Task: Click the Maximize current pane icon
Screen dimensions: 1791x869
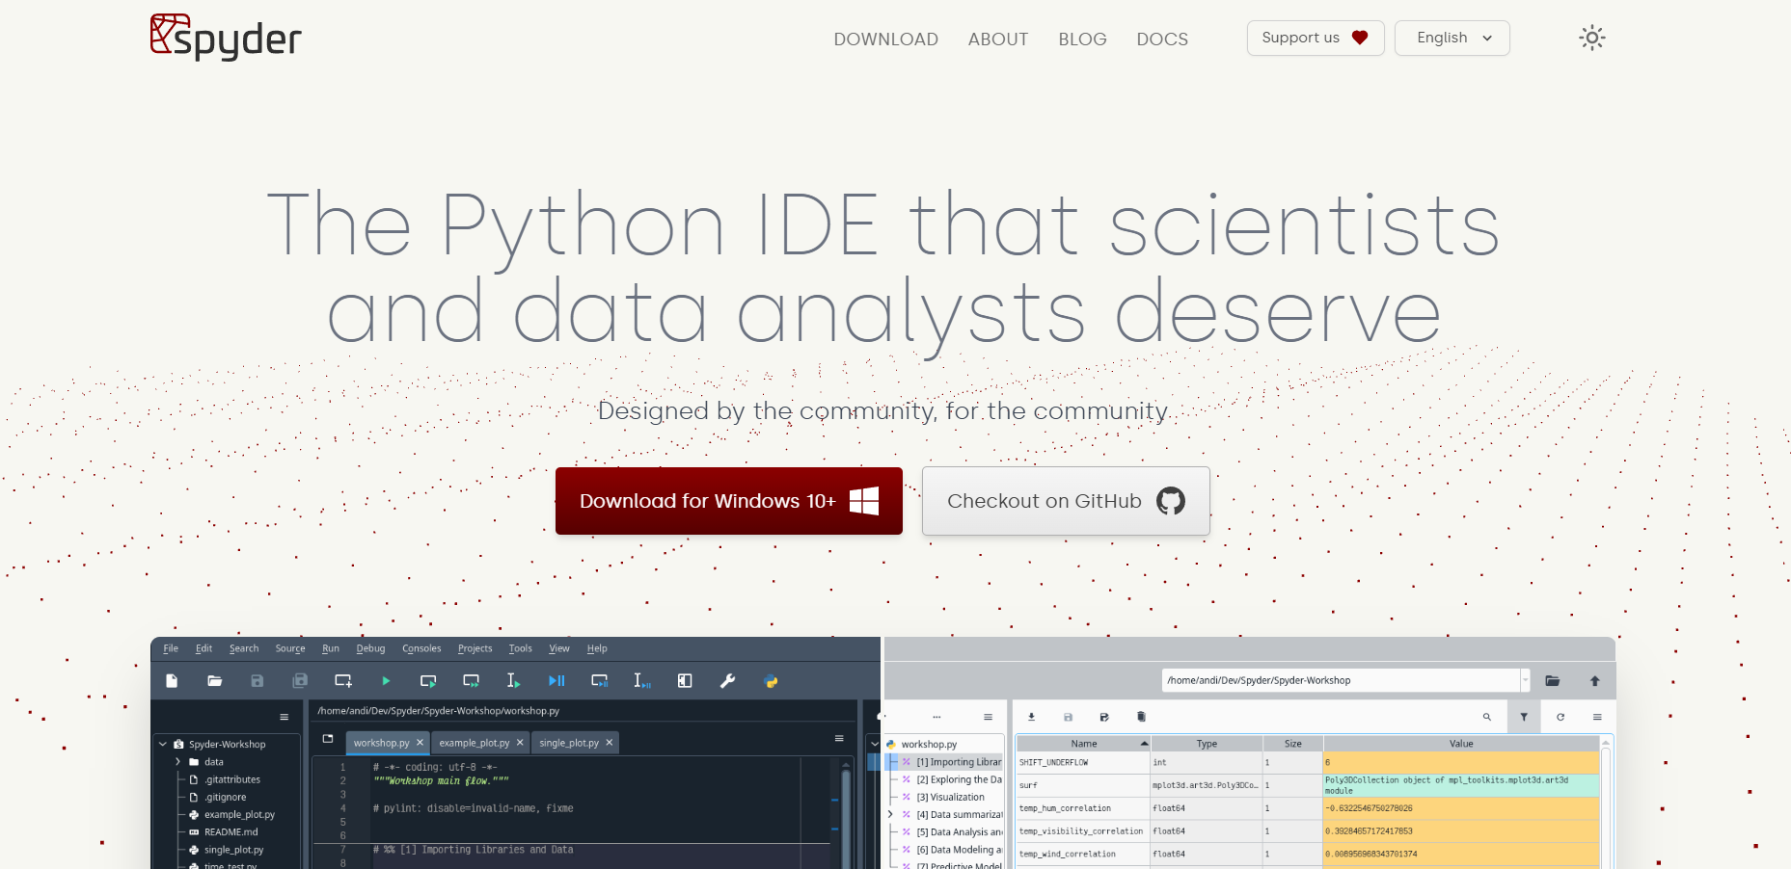Action: coord(685,681)
